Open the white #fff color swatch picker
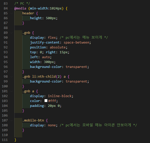The image size is (150, 143). point(46,100)
